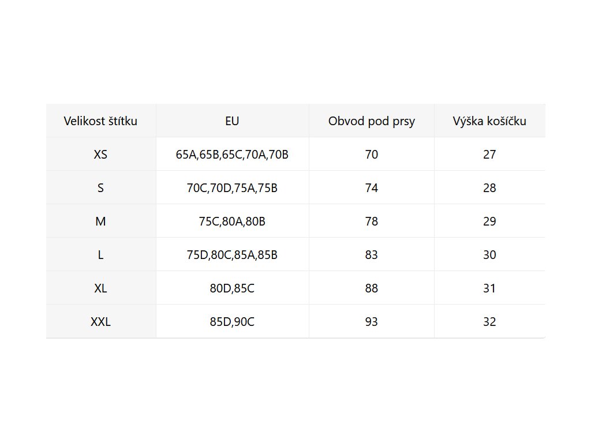The image size is (591, 443).
Task: Click the 'Výška košíčku' column header
Action: coord(489,121)
